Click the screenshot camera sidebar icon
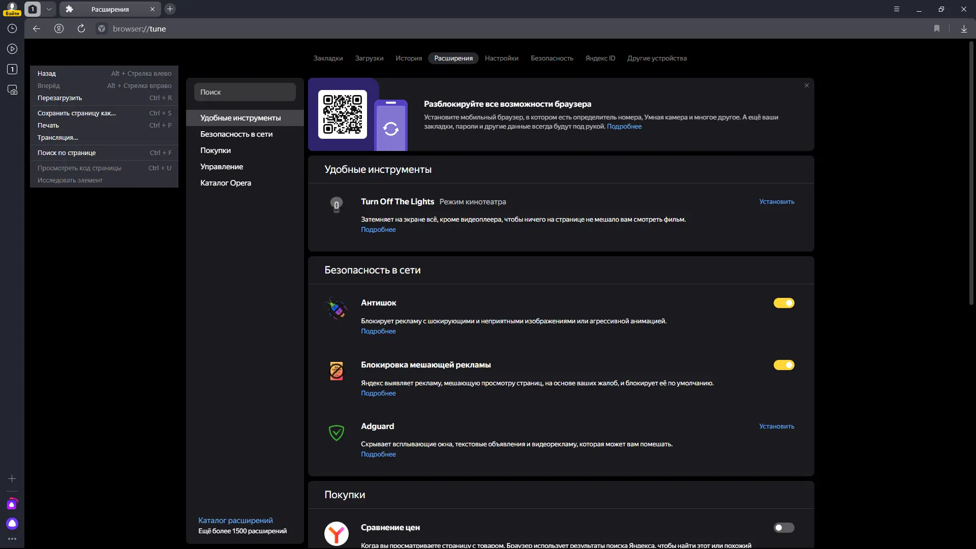 [x=12, y=90]
